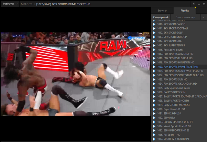Click play icon beside 1033. ELEVEN SPORTS 1 UHD PT
The width and height of the screenshot is (207, 142).
click(154, 122)
